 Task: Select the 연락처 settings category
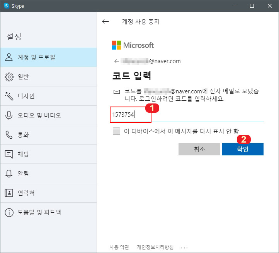tap(49, 193)
